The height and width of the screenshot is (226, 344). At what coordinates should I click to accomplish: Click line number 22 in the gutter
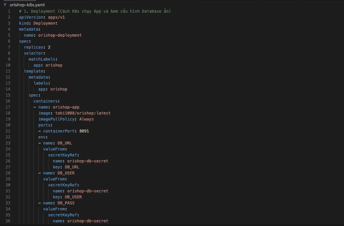tap(8, 137)
